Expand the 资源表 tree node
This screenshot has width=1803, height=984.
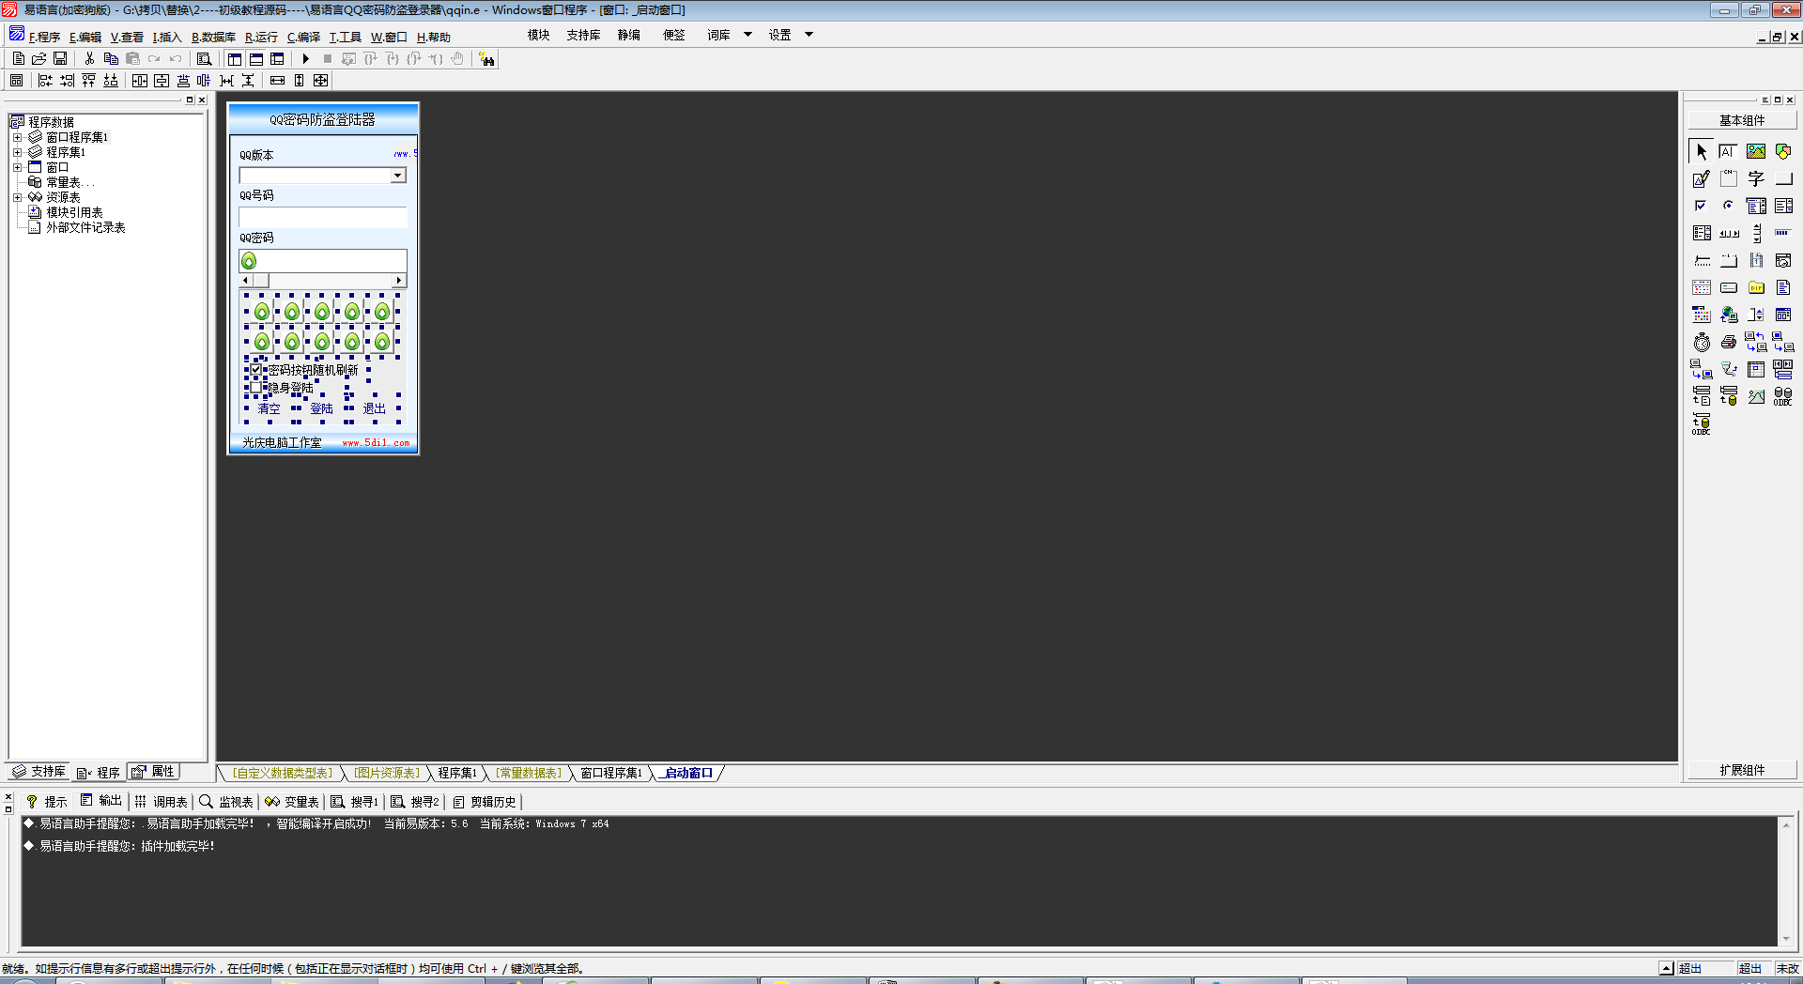point(17,197)
